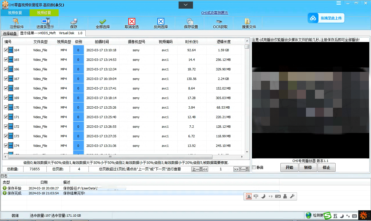Click the current page number field showing 1
Screen dimensions: 371x221
(221, 169)
